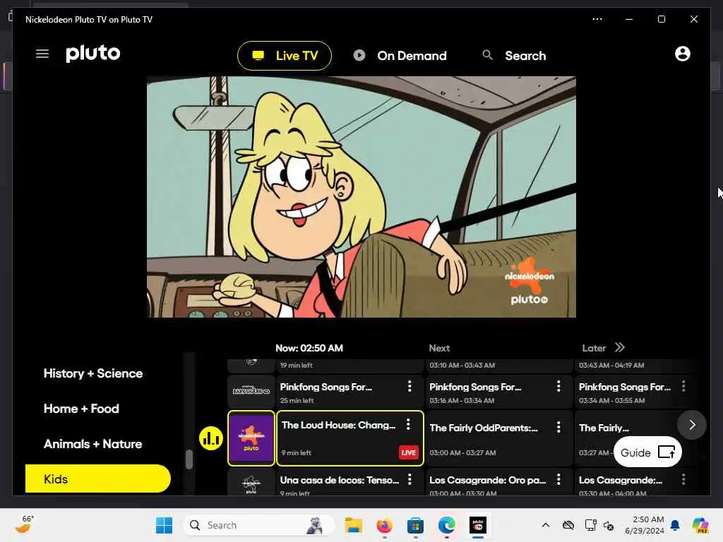Select the Kids category
Image resolution: width=723 pixels, height=542 pixels.
(97, 479)
